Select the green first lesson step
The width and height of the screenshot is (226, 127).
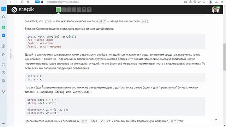click(x=58, y=10)
